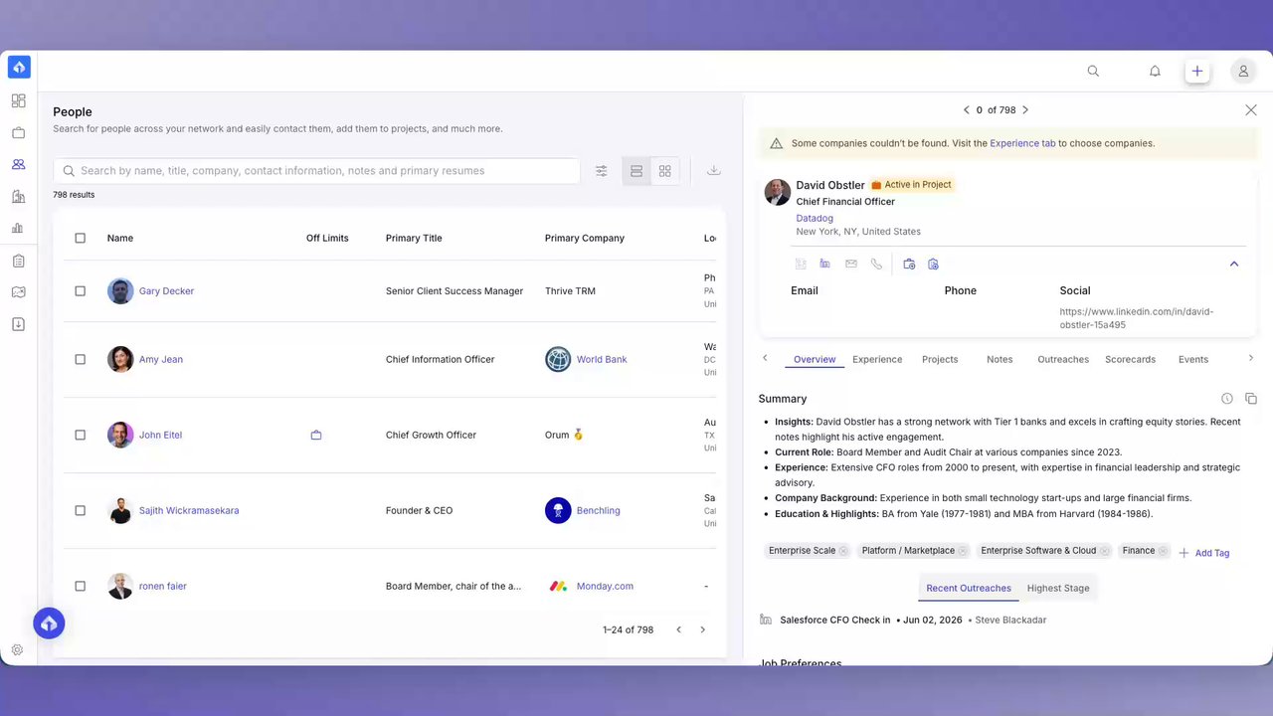Select the Recent Outreaches tab

tap(969, 588)
